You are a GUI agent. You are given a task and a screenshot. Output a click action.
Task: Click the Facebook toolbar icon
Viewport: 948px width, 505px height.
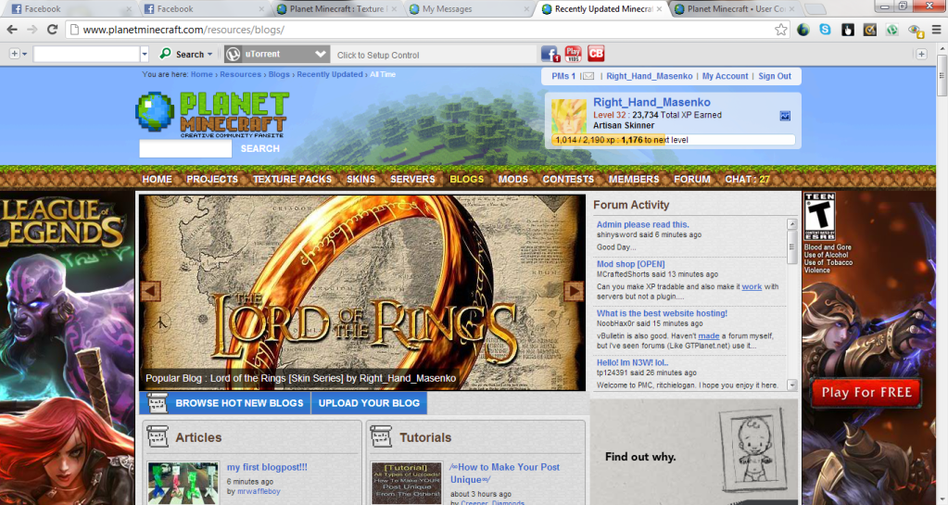coord(550,54)
